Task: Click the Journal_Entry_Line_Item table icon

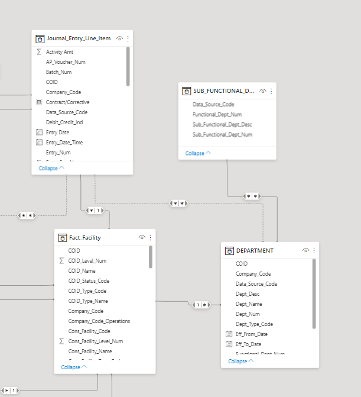Action: point(40,39)
